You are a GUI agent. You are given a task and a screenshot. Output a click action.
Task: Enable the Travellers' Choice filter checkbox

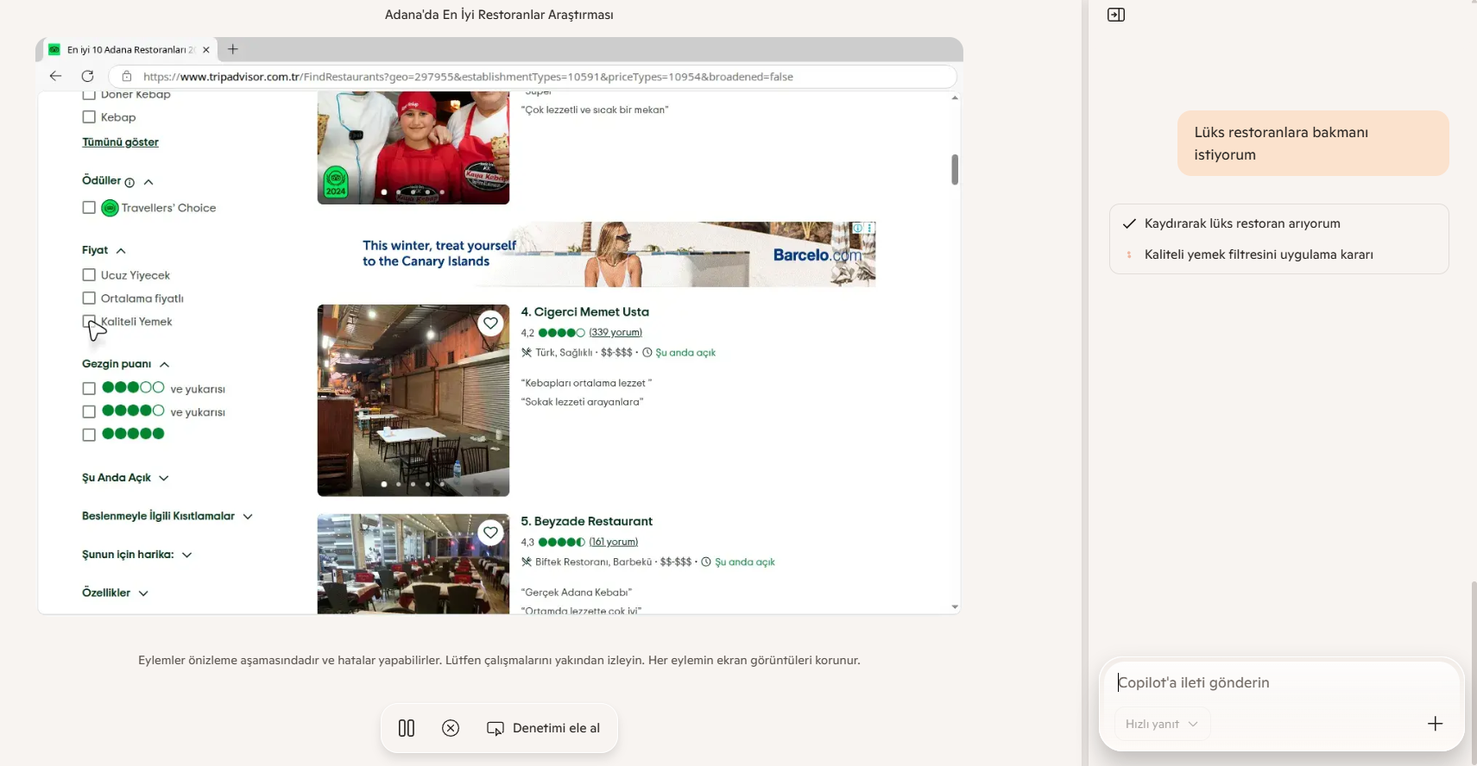point(89,208)
